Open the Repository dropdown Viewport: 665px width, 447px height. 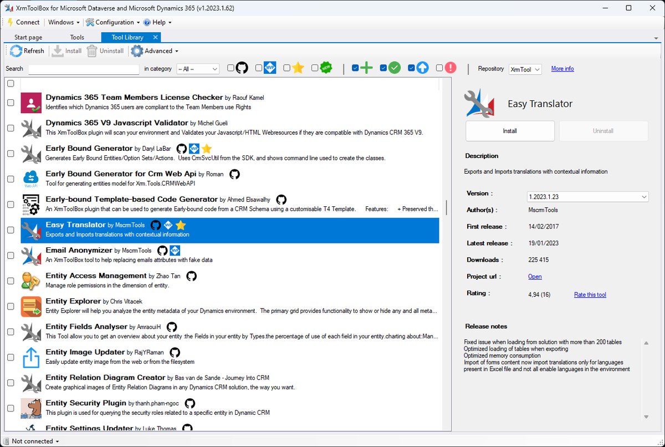(x=525, y=69)
